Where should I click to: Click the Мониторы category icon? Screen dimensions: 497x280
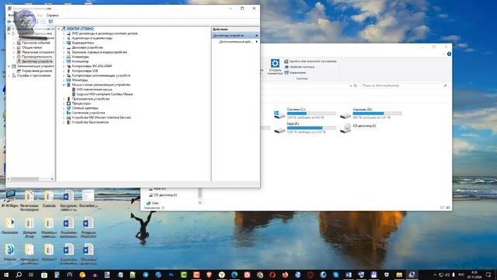pos(68,80)
